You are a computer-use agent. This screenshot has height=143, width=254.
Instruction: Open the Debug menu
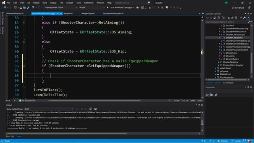click(x=53, y=3)
